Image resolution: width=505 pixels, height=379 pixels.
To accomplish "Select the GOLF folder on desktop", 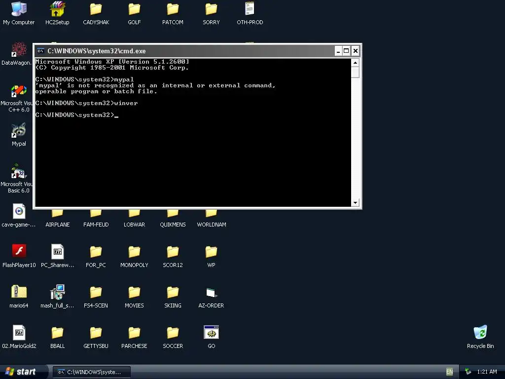I will 134,9.
